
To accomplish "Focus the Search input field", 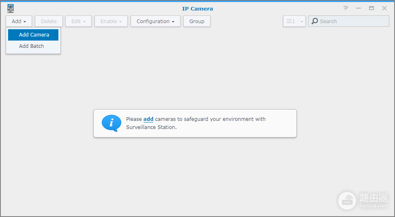I will click(349, 21).
